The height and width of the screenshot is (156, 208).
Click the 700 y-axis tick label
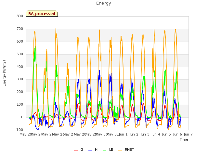tap(20, 29)
